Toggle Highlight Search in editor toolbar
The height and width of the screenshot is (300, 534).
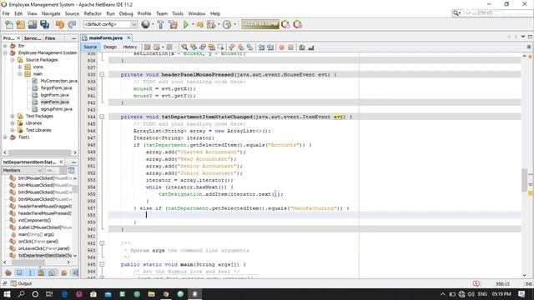click(x=211, y=47)
